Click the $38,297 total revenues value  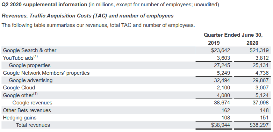(x=259, y=125)
